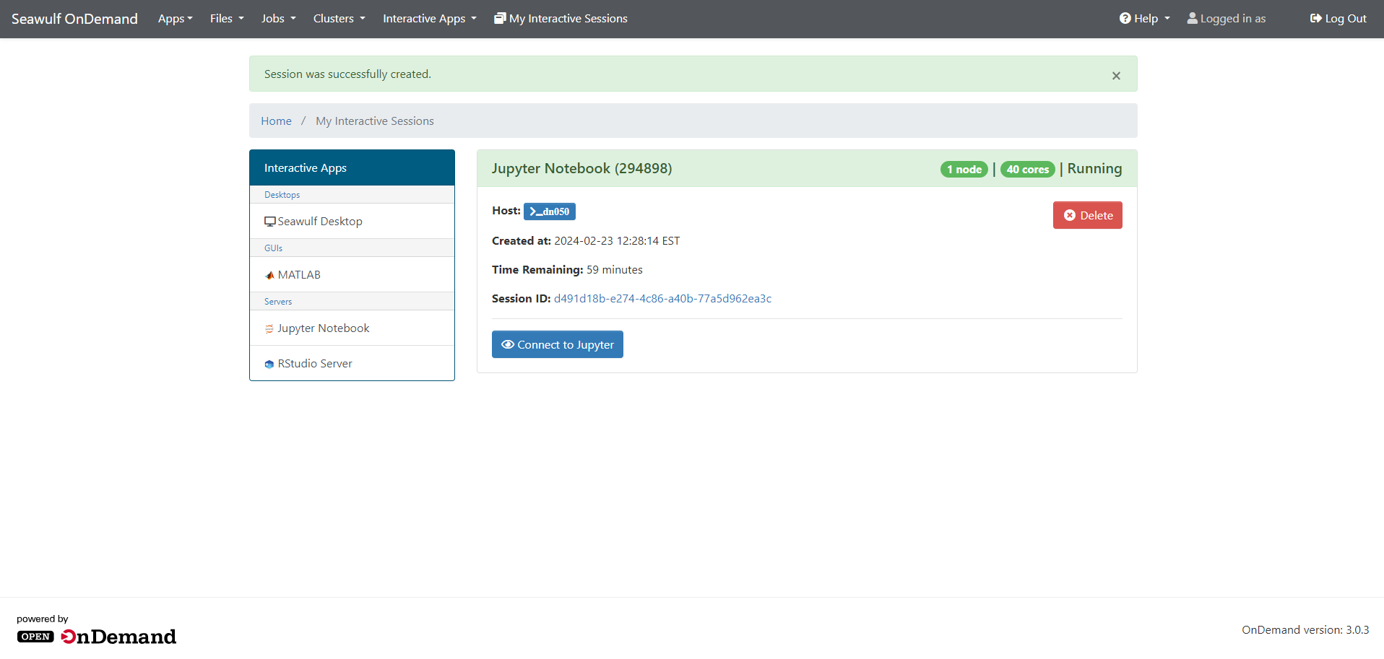Screen dimensions: 1384x659
Task: Open Interactive Apps navbar dropdown
Action: click(x=430, y=19)
